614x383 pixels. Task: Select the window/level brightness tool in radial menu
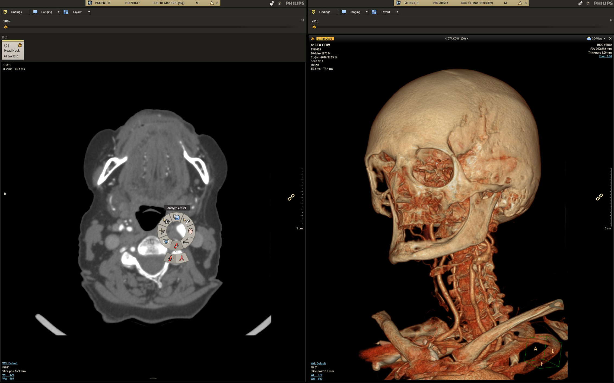pyautogui.click(x=166, y=221)
